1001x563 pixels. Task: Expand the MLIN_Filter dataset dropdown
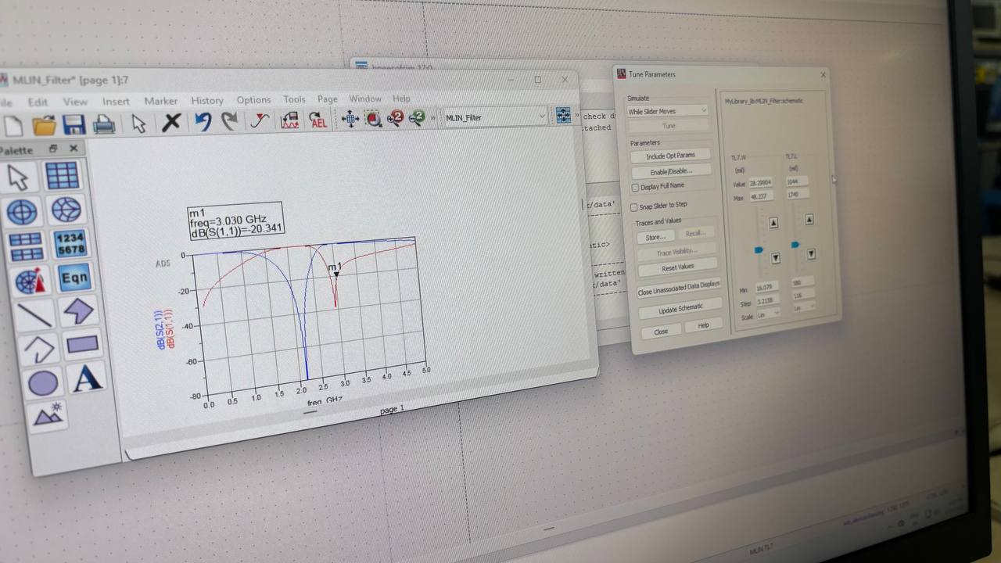tap(496, 117)
